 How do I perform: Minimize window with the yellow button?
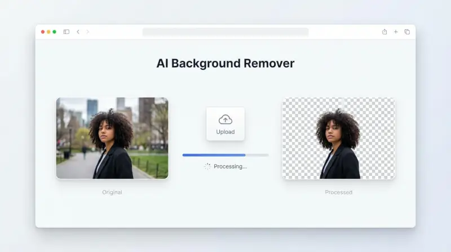pyautogui.click(x=48, y=32)
